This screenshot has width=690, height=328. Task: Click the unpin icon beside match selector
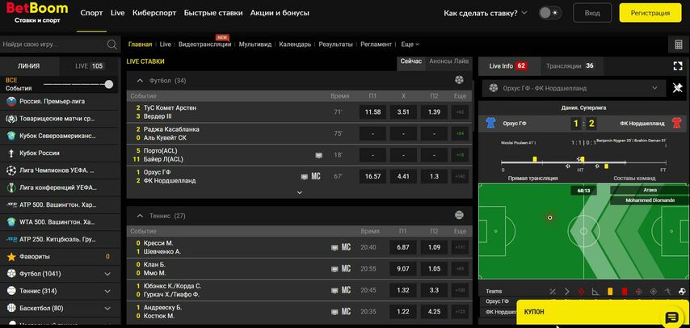[677, 87]
